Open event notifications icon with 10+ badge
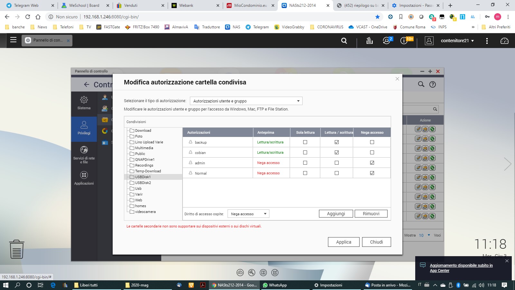The height and width of the screenshot is (290, 515). (404, 41)
